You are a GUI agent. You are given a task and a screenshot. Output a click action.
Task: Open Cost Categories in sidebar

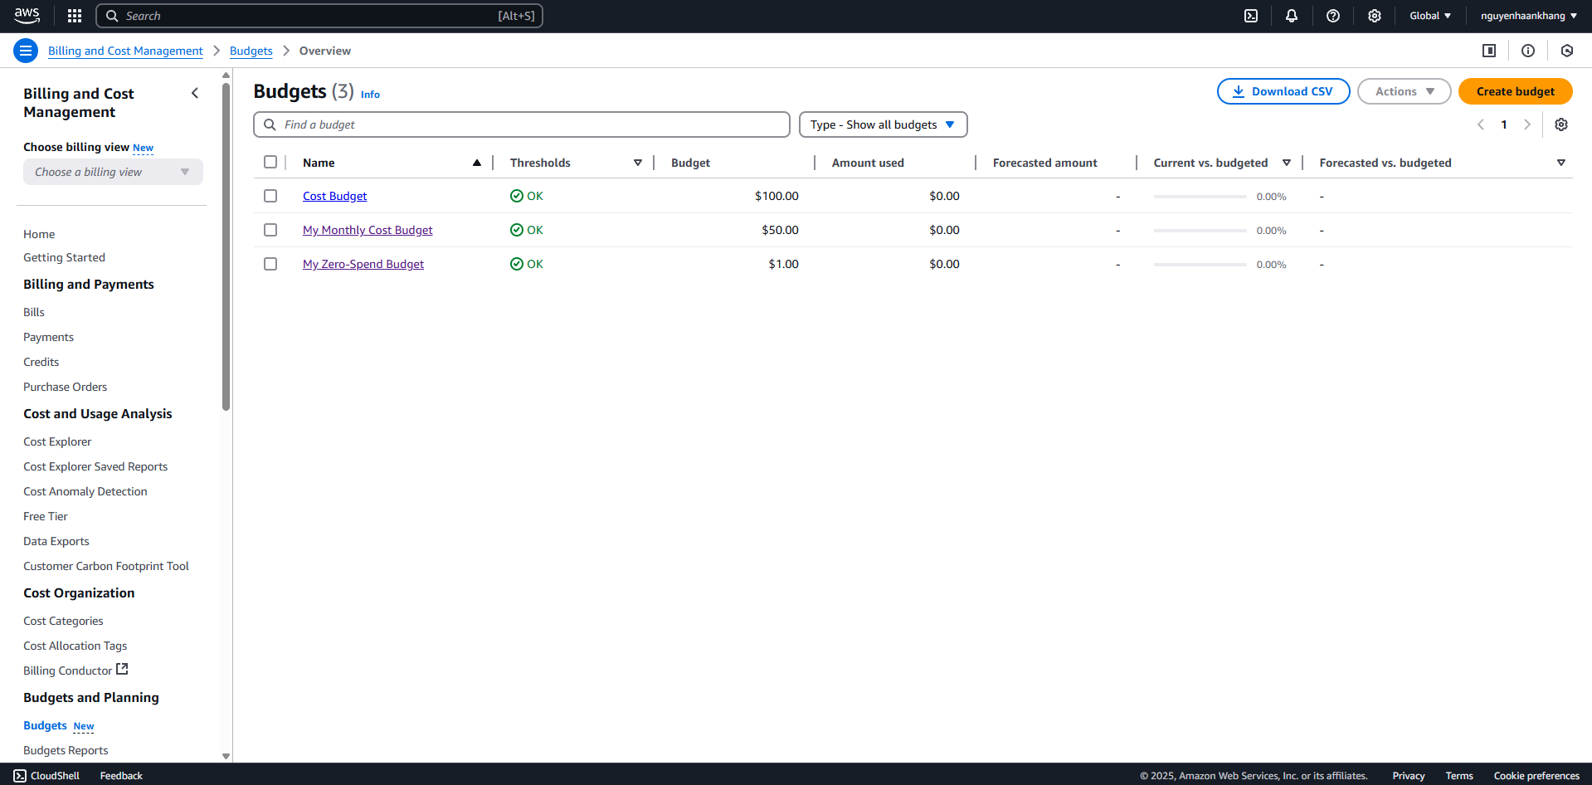click(63, 621)
